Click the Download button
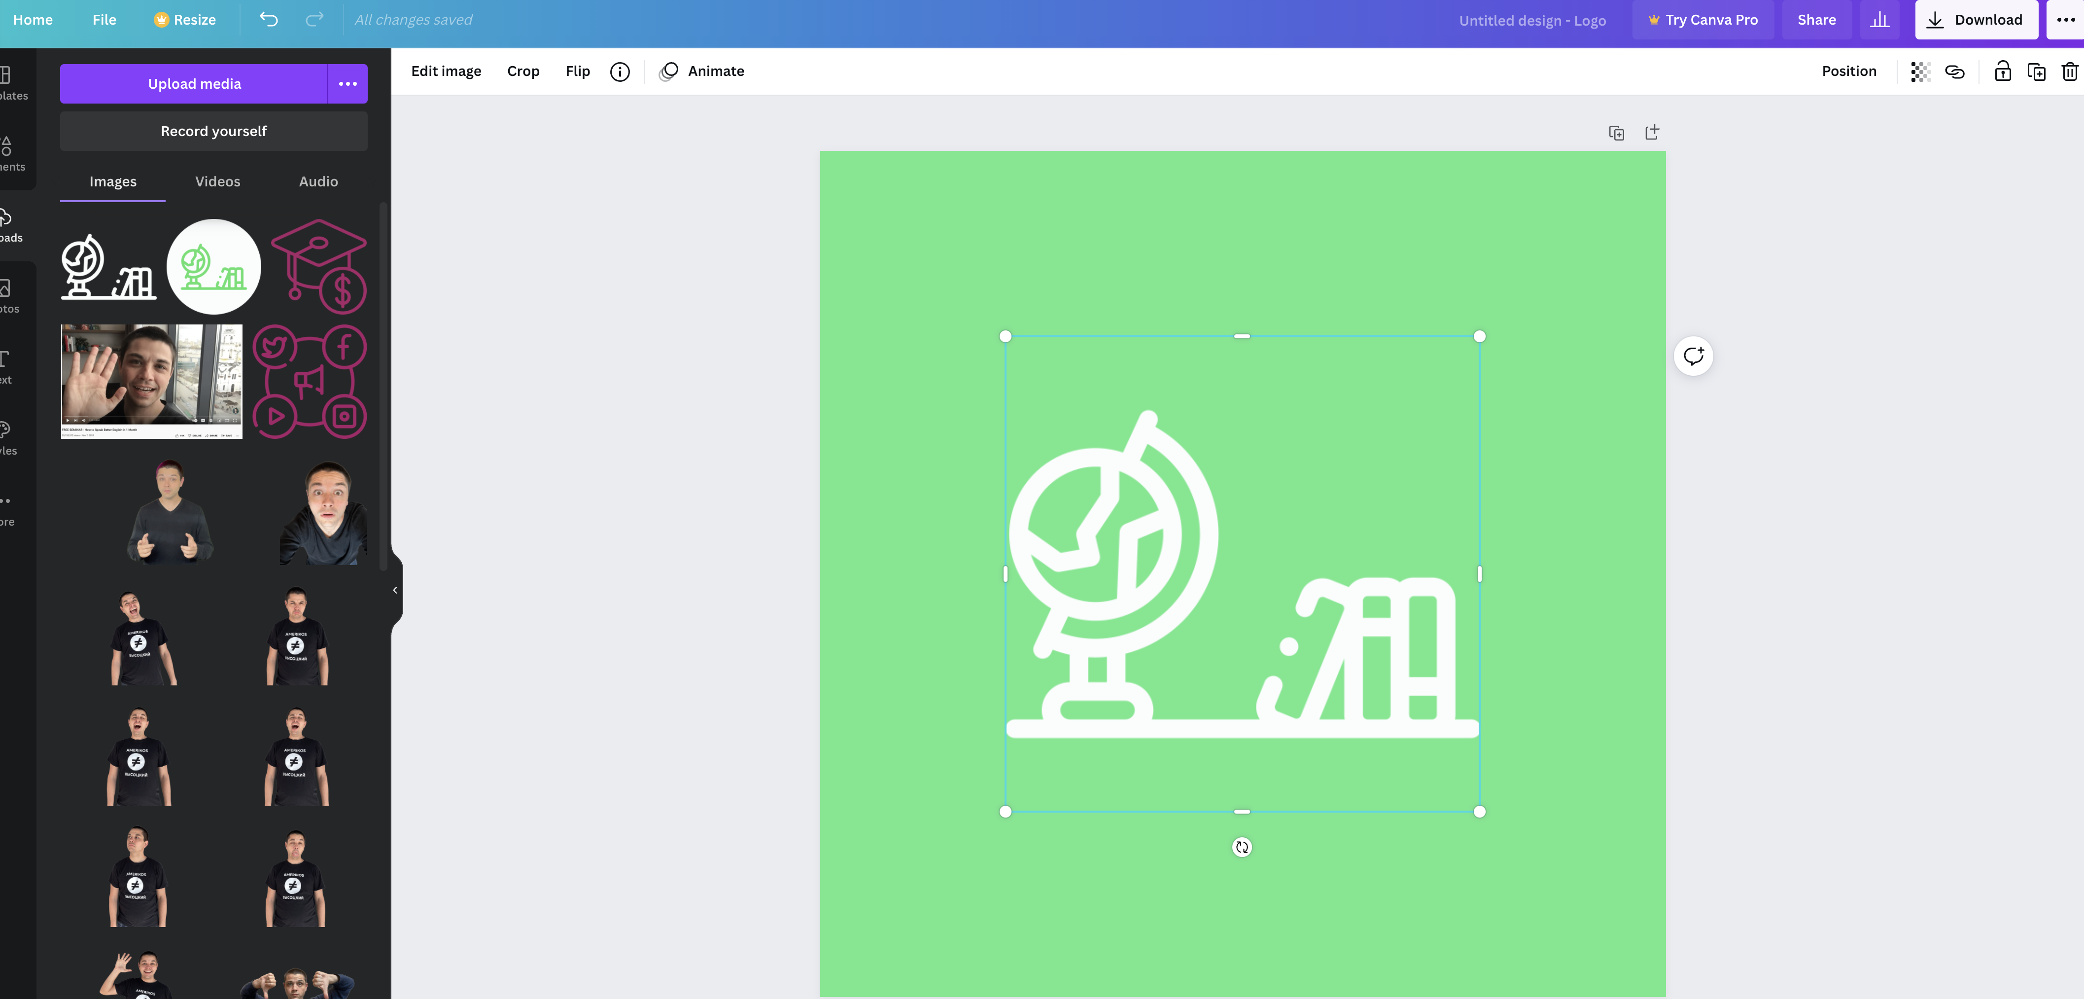Screen dimensions: 2084x999 [1976, 19]
